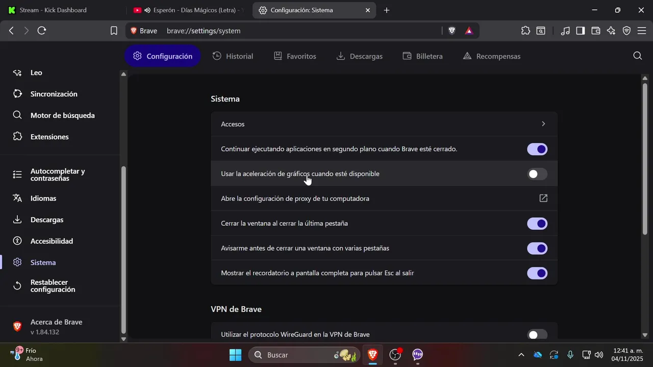The image size is (653, 367).
Task: Open the Brave Wallet toolbar icon
Action: tap(595, 31)
